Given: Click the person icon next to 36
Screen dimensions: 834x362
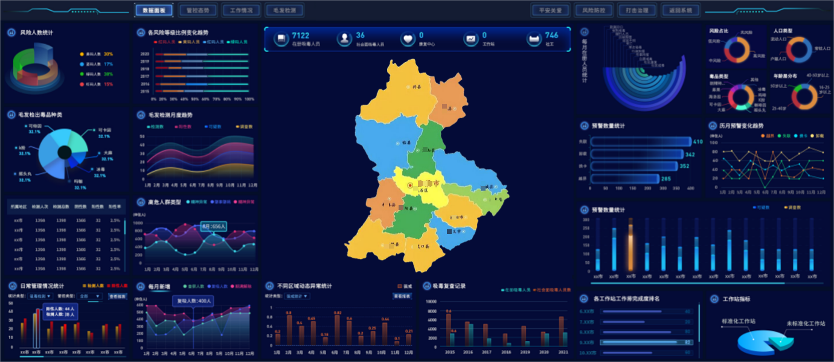Looking at the screenshot, I should (x=345, y=39).
